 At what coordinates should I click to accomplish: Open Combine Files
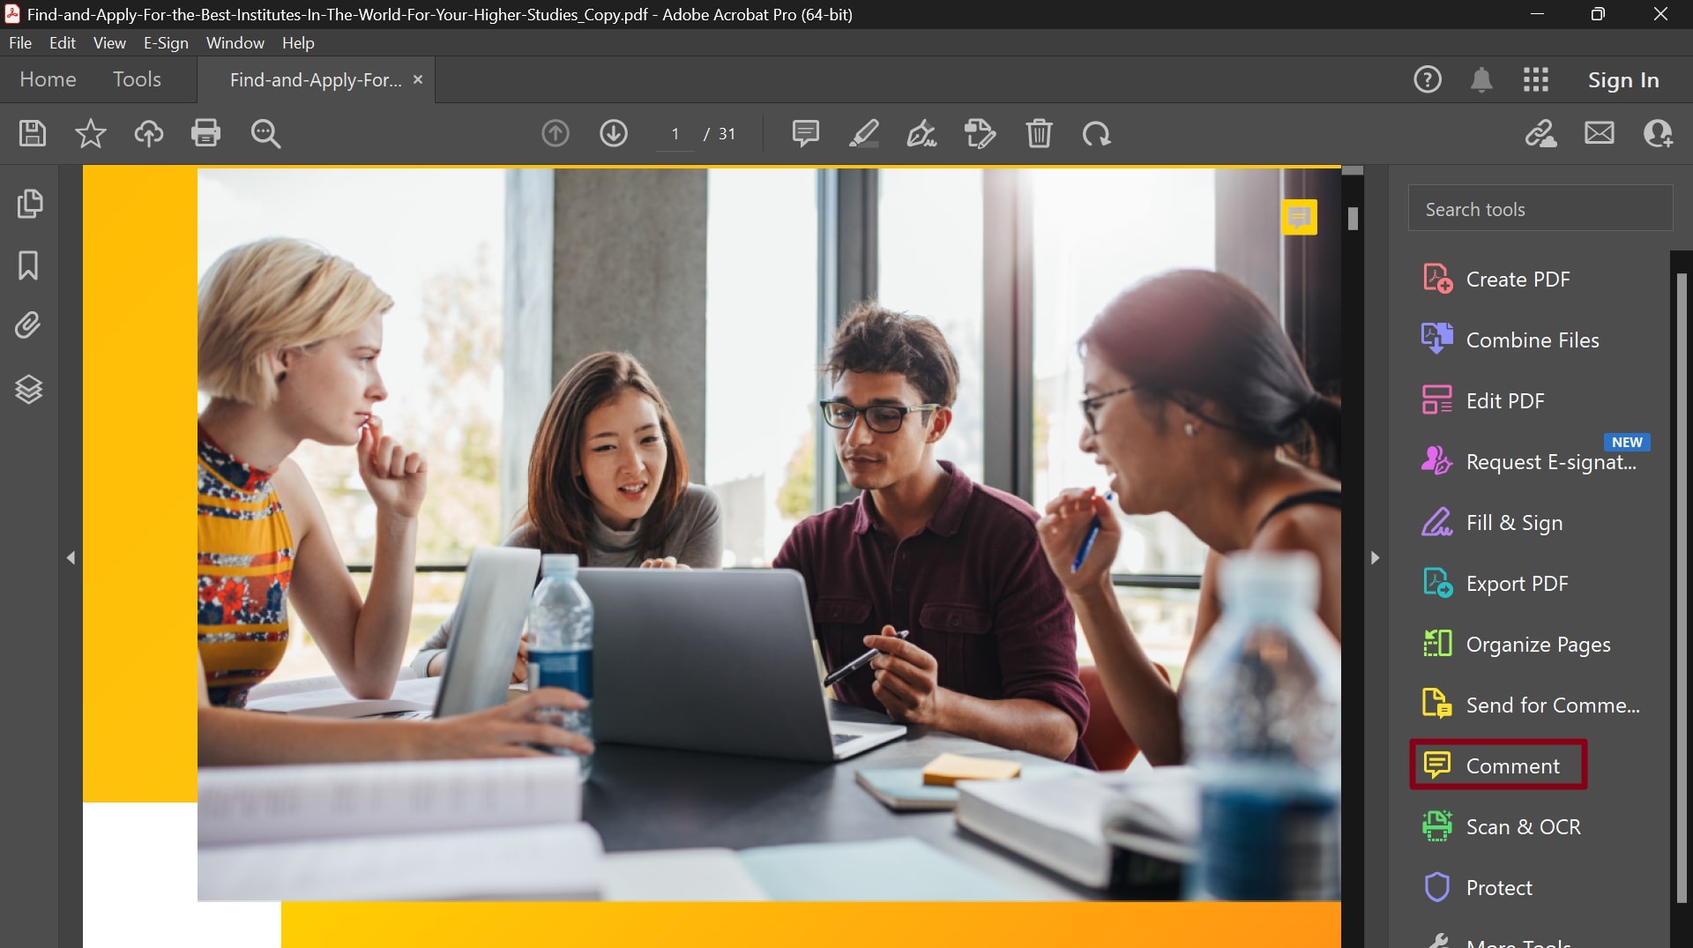(x=1532, y=340)
